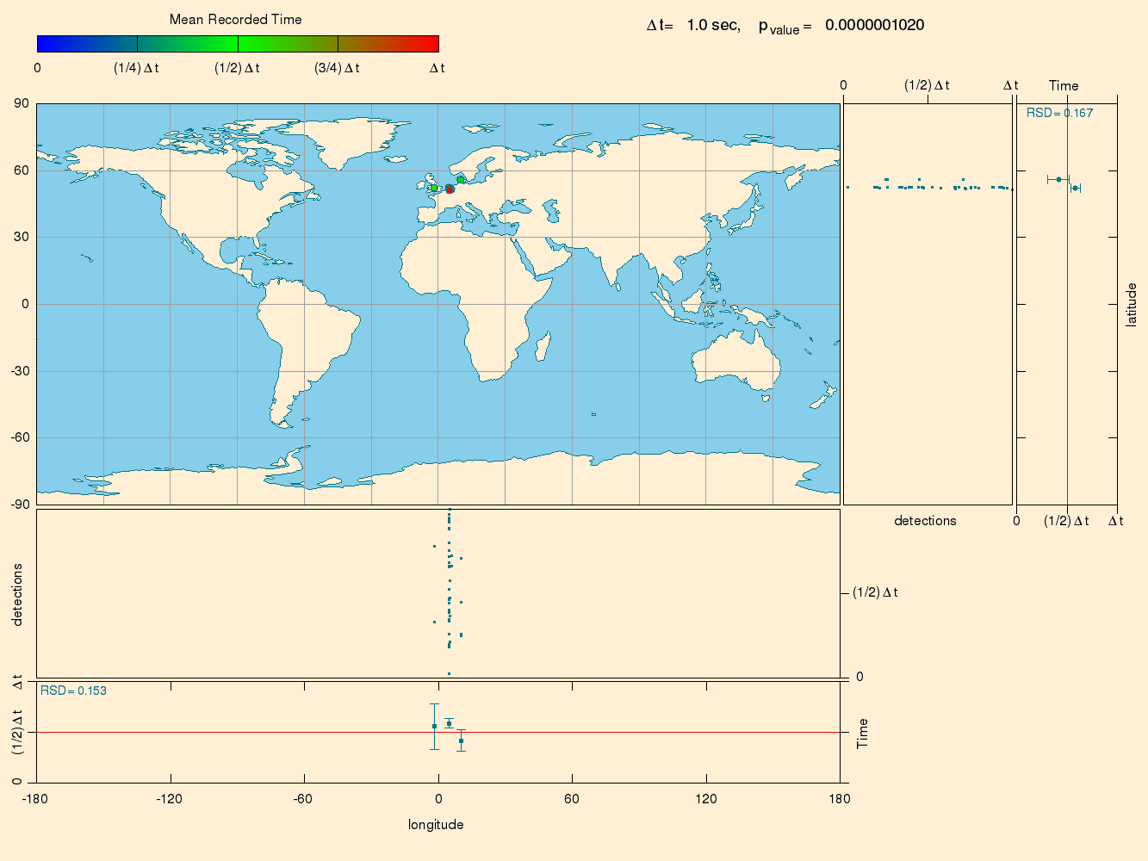1148x861 pixels.
Task: Click the orange-to-red last colorbar segment
Action: [x=388, y=44]
